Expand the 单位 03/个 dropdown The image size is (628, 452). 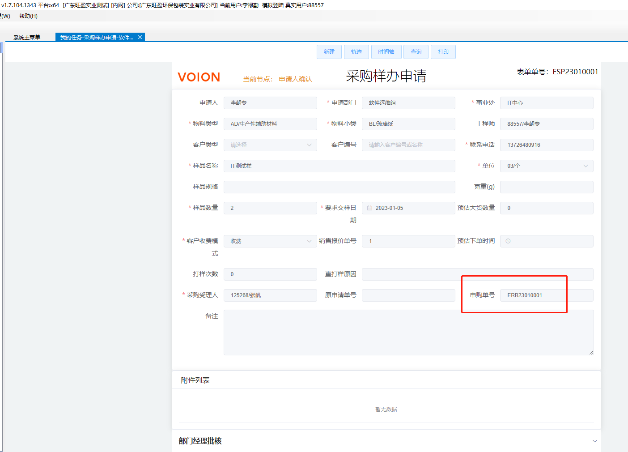click(547, 166)
